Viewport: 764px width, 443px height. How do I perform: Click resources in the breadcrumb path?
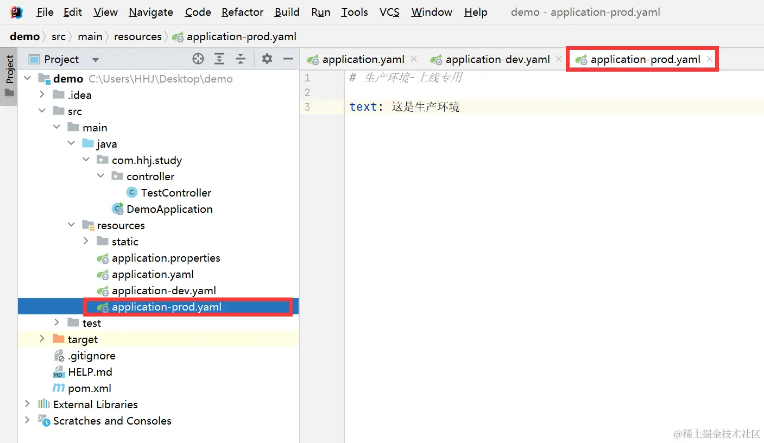point(138,36)
